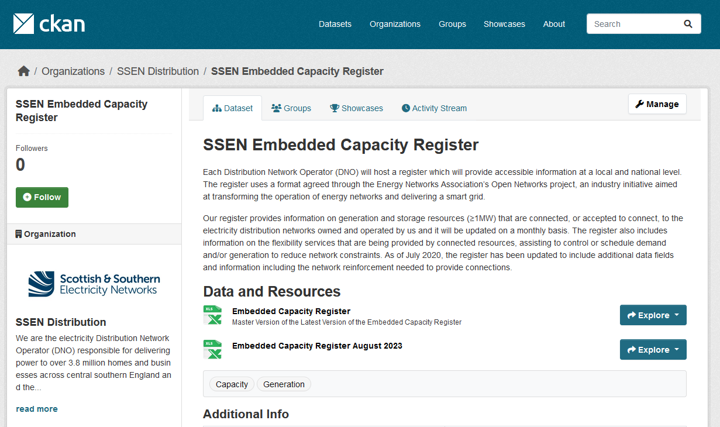The width and height of the screenshot is (720, 427).
Task: Open Organizations in top navigation
Action: pos(395,24)
